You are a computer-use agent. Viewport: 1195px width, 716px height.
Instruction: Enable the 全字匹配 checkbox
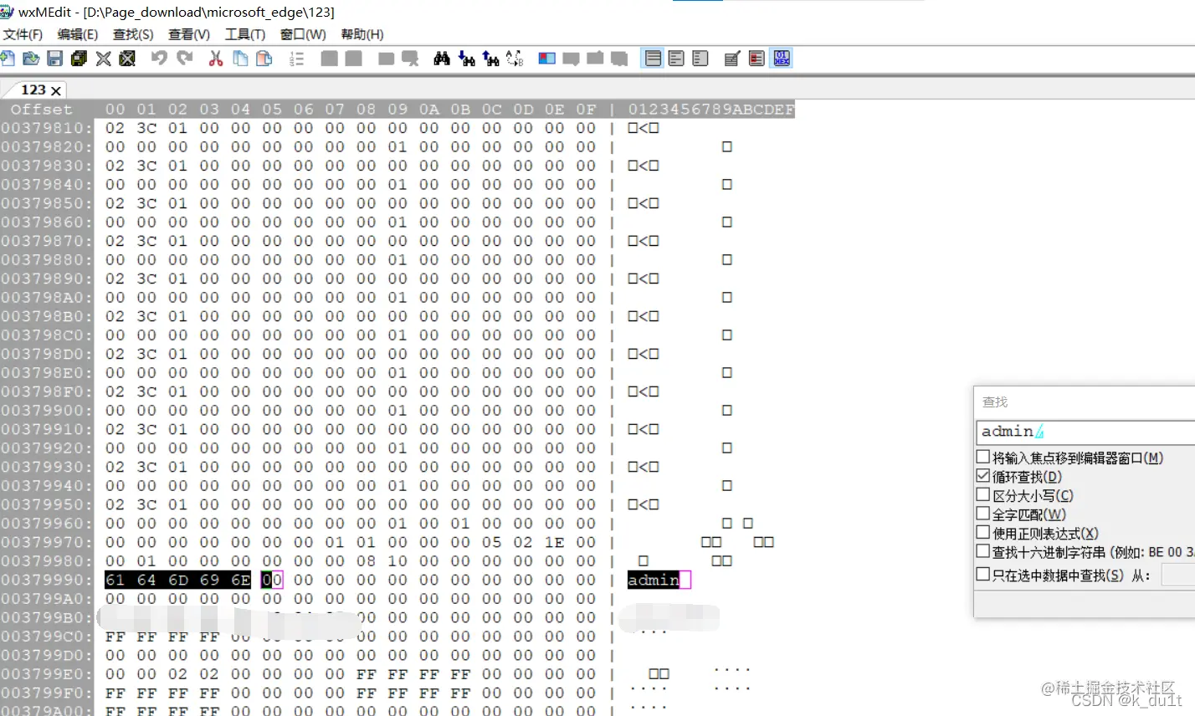click(x=983, y=513)
